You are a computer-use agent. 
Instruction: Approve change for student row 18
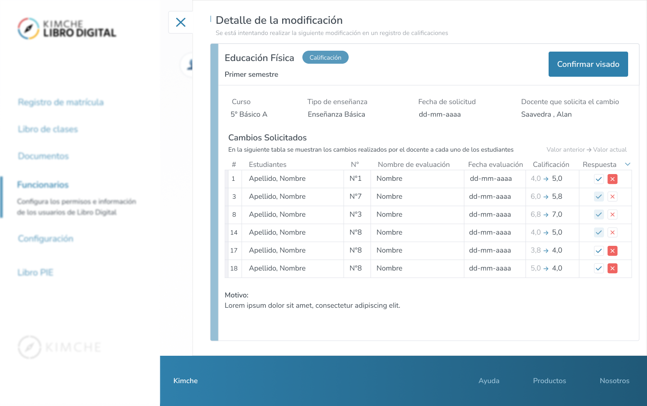tap(599, 268)
